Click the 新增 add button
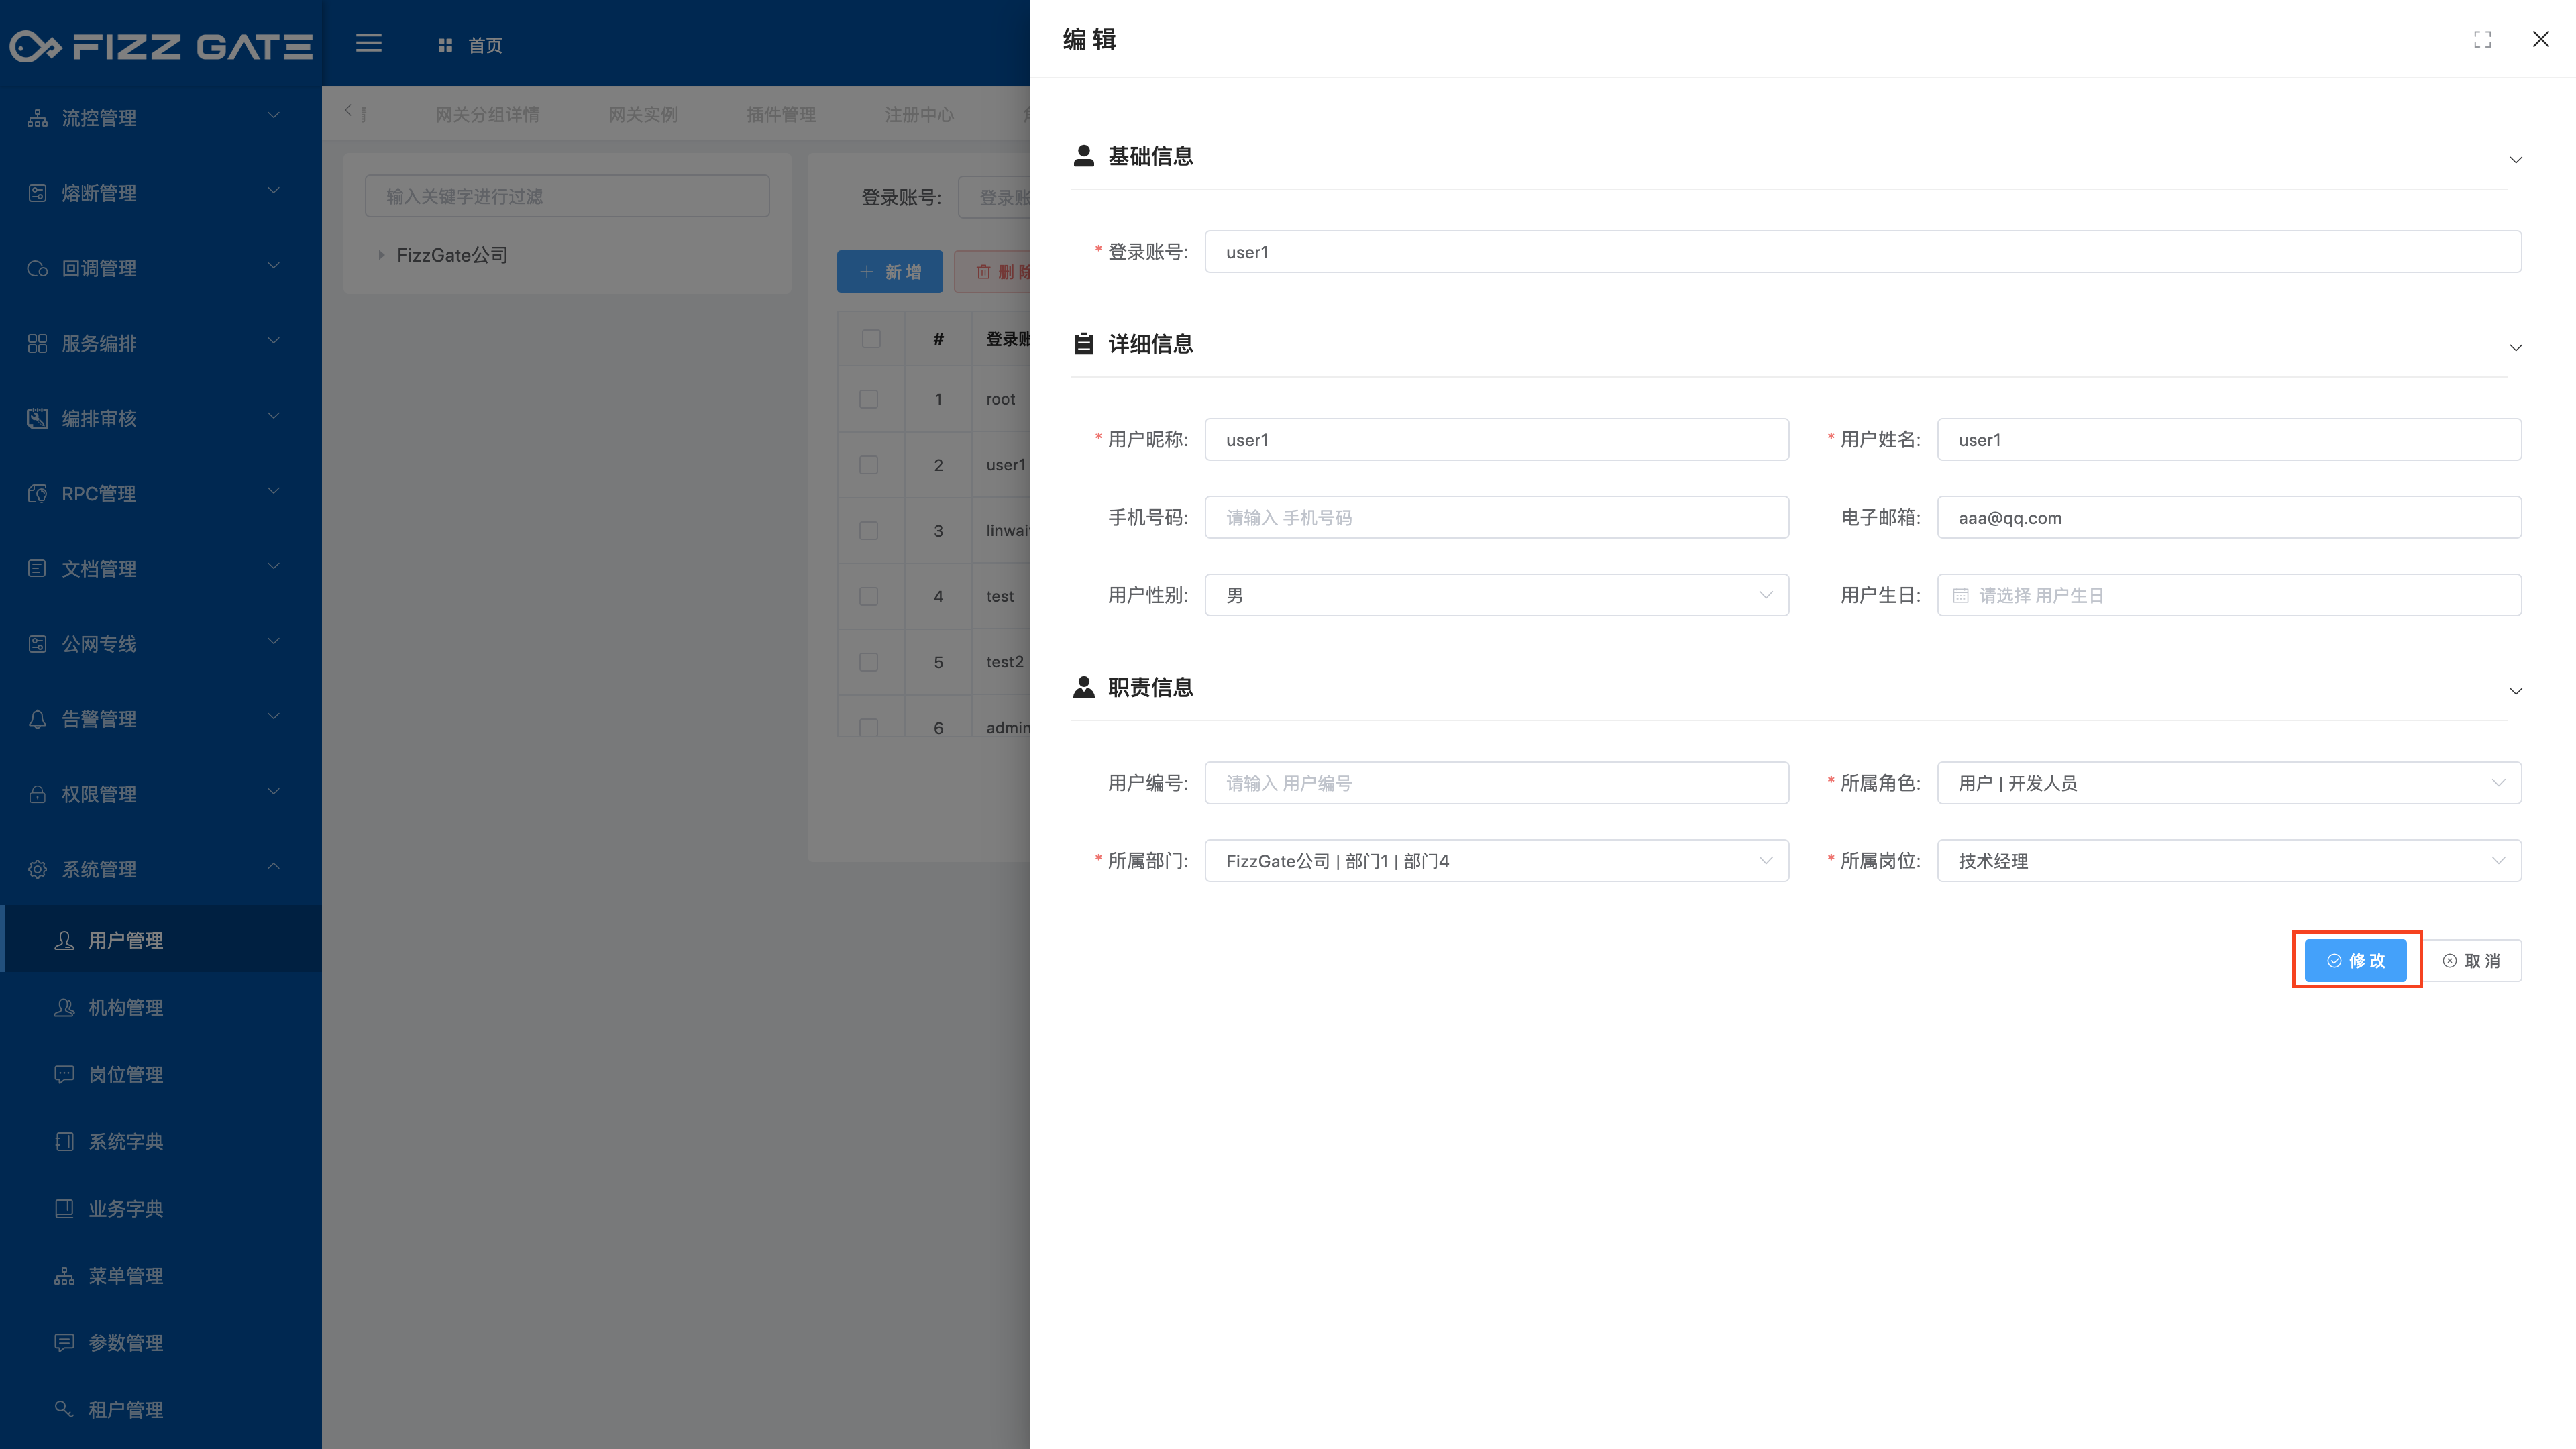The image size is (2576, 1449). (889, 272)
